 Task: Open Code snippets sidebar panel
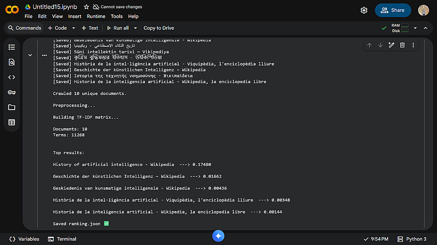point(12,77)
